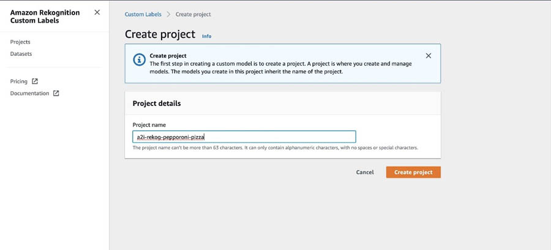The image size is (551, 250).
Task: Go back to Custom Labels breadcrumb
Action: click(x=143, y=15)
